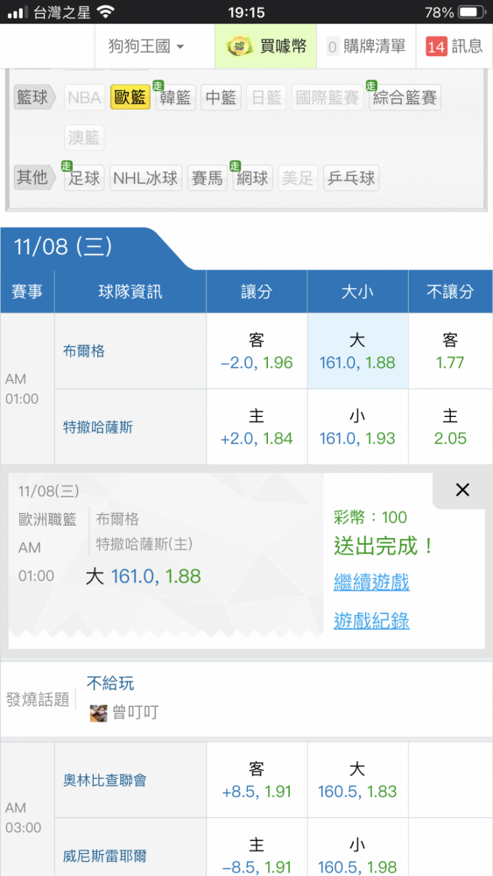
Task: Open the 狗狗王國 dropdown menu
Action: coord(146,46)
